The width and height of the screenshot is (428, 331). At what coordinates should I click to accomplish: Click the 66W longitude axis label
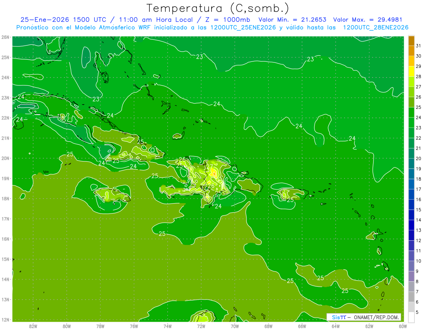[x=302, y=326]
